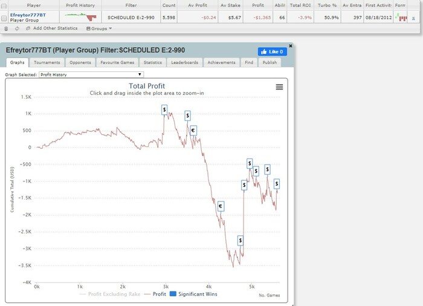Remove player row using x link
Image resolution: width=423 pixels, height=306 pixels.
click(x=413, y=18)
